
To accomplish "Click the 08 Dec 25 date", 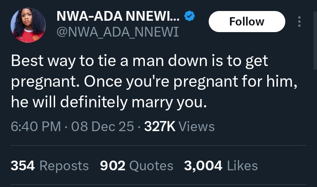I will (102, 127).
